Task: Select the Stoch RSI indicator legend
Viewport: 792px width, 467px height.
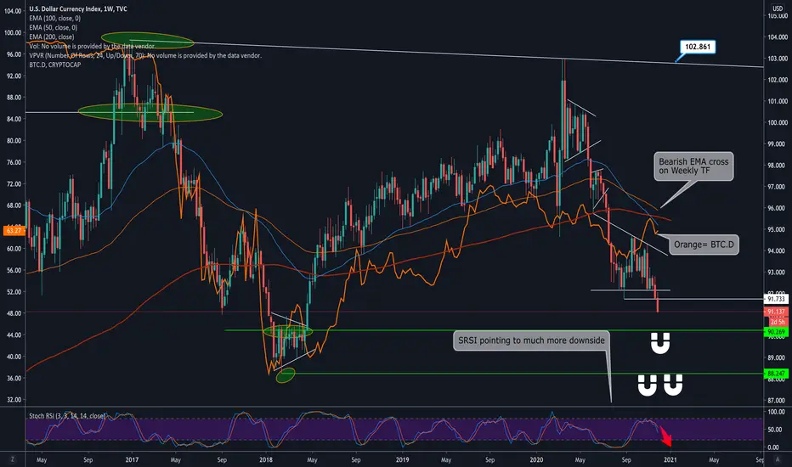Action: click(67, 416)
